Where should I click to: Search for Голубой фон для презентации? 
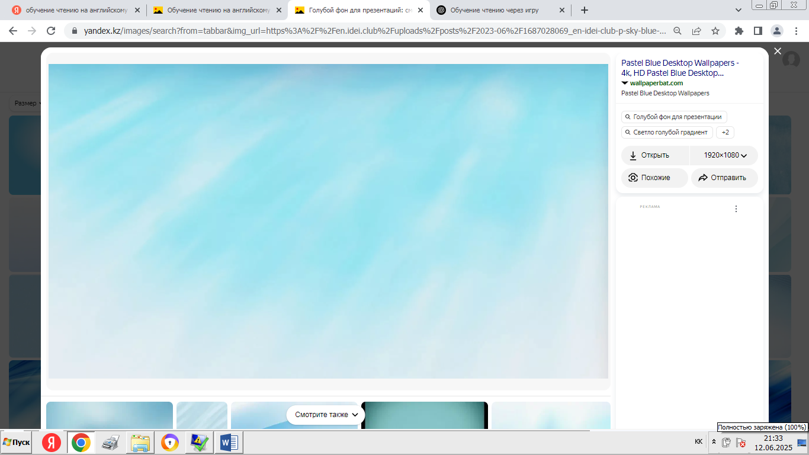[675, 117]
